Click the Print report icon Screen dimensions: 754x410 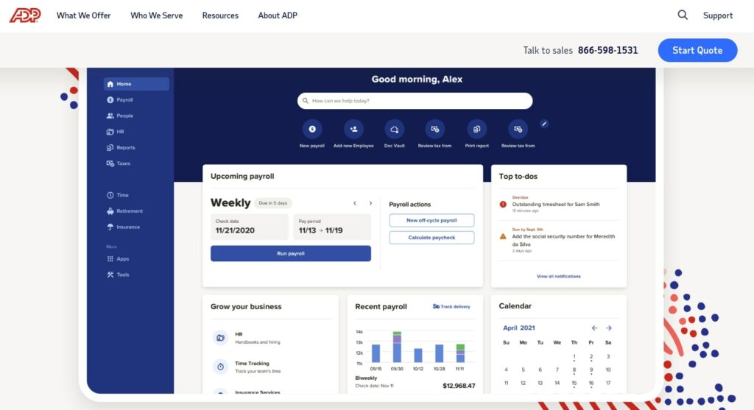(476, 129)
